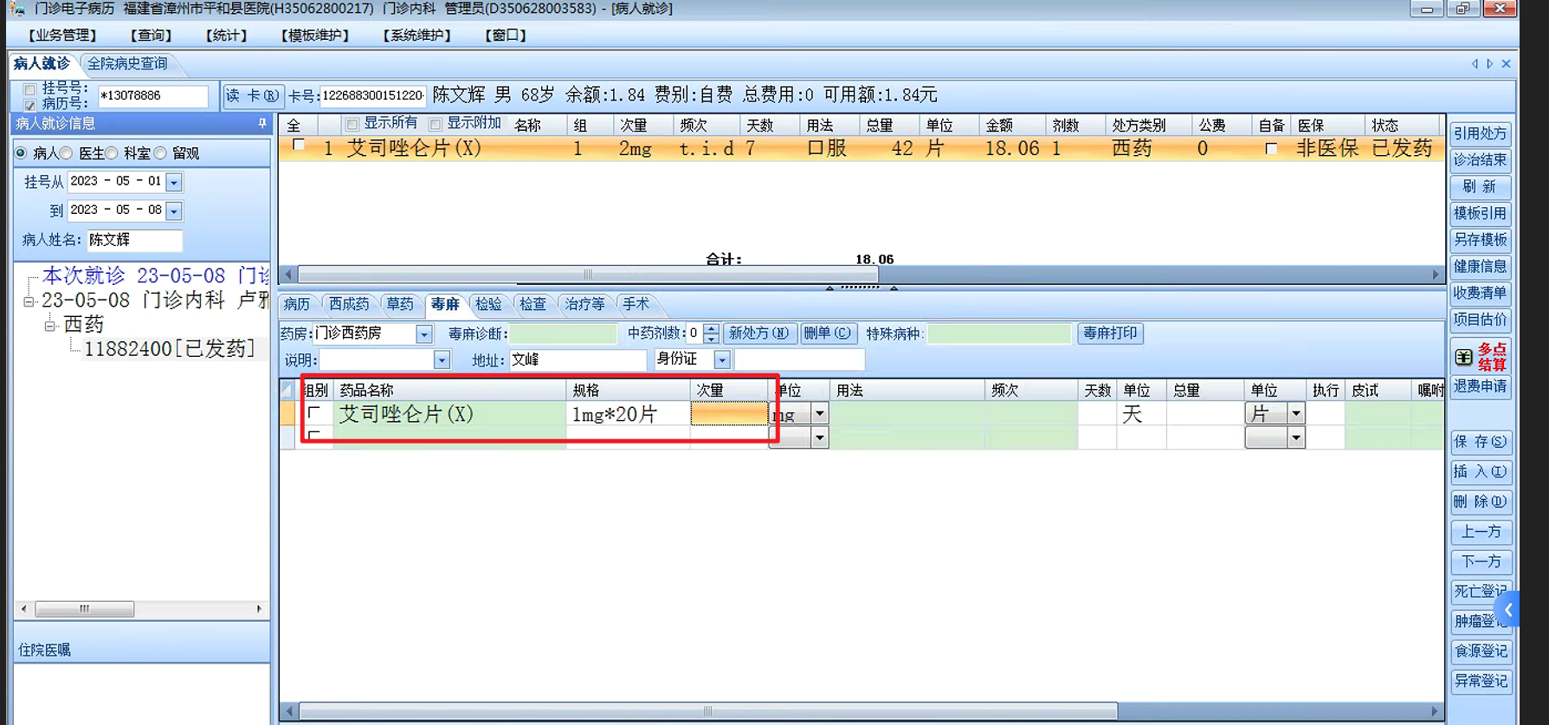Open the 统计 menu
The width and height of the screenshot is (1549, 725).
click(226, 36)
